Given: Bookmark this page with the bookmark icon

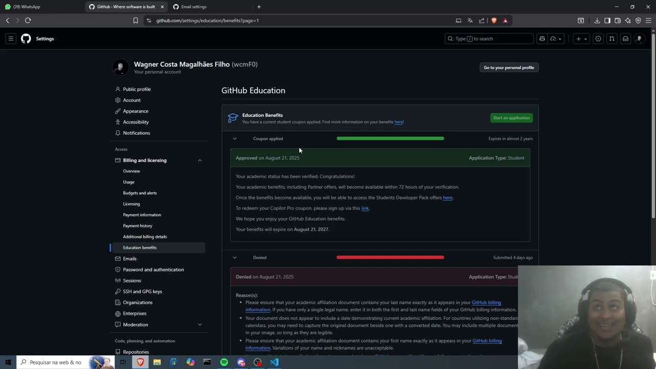Looking at the screenshot, I should [x=135, y=20].
